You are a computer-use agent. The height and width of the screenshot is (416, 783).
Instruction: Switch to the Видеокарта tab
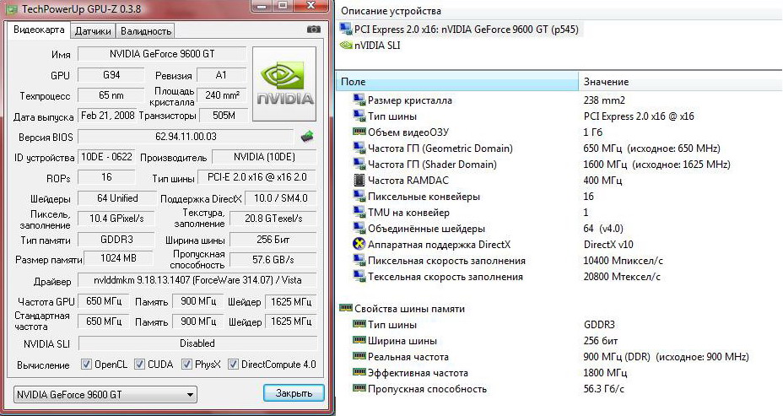tap(39, 30)
